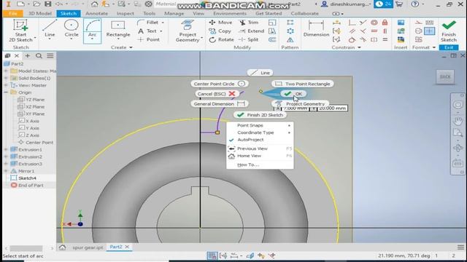The image size is (467, 262).
Task: Open Point Snaps submenu
Action: point(260,125)
